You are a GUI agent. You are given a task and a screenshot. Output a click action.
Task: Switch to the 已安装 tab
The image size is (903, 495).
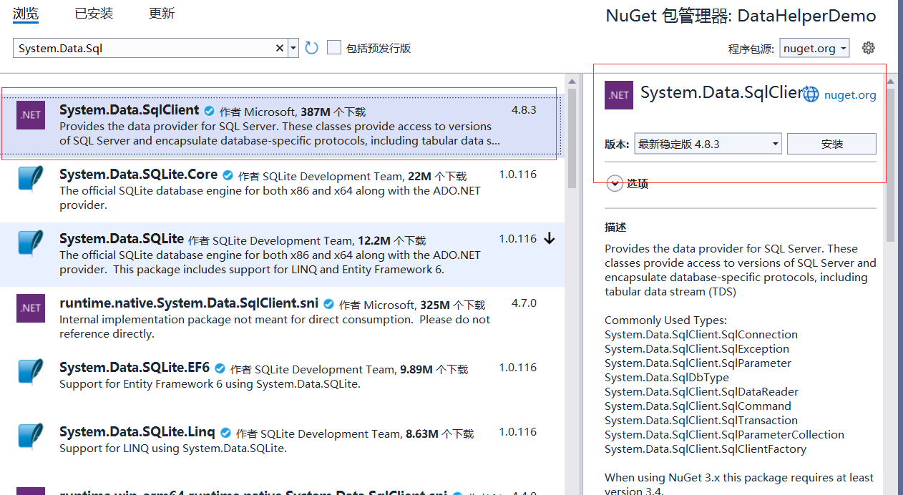pos(94,14)
